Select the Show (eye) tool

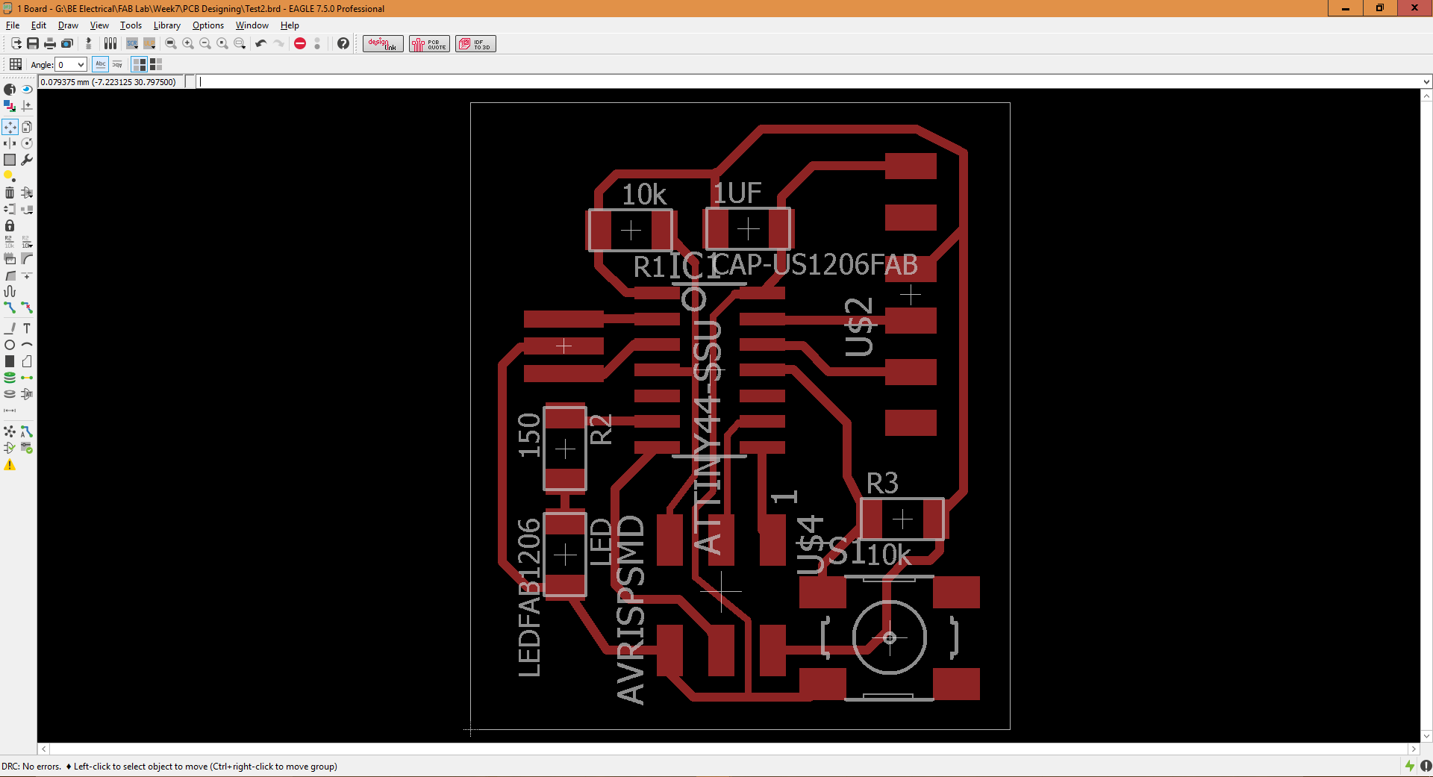[x=27, y=90]
